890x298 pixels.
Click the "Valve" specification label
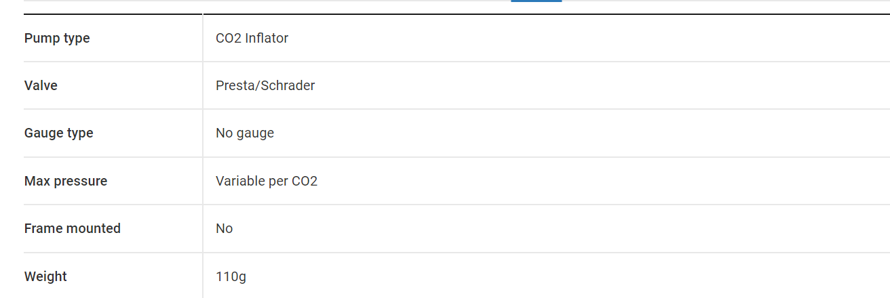(41, 85)
